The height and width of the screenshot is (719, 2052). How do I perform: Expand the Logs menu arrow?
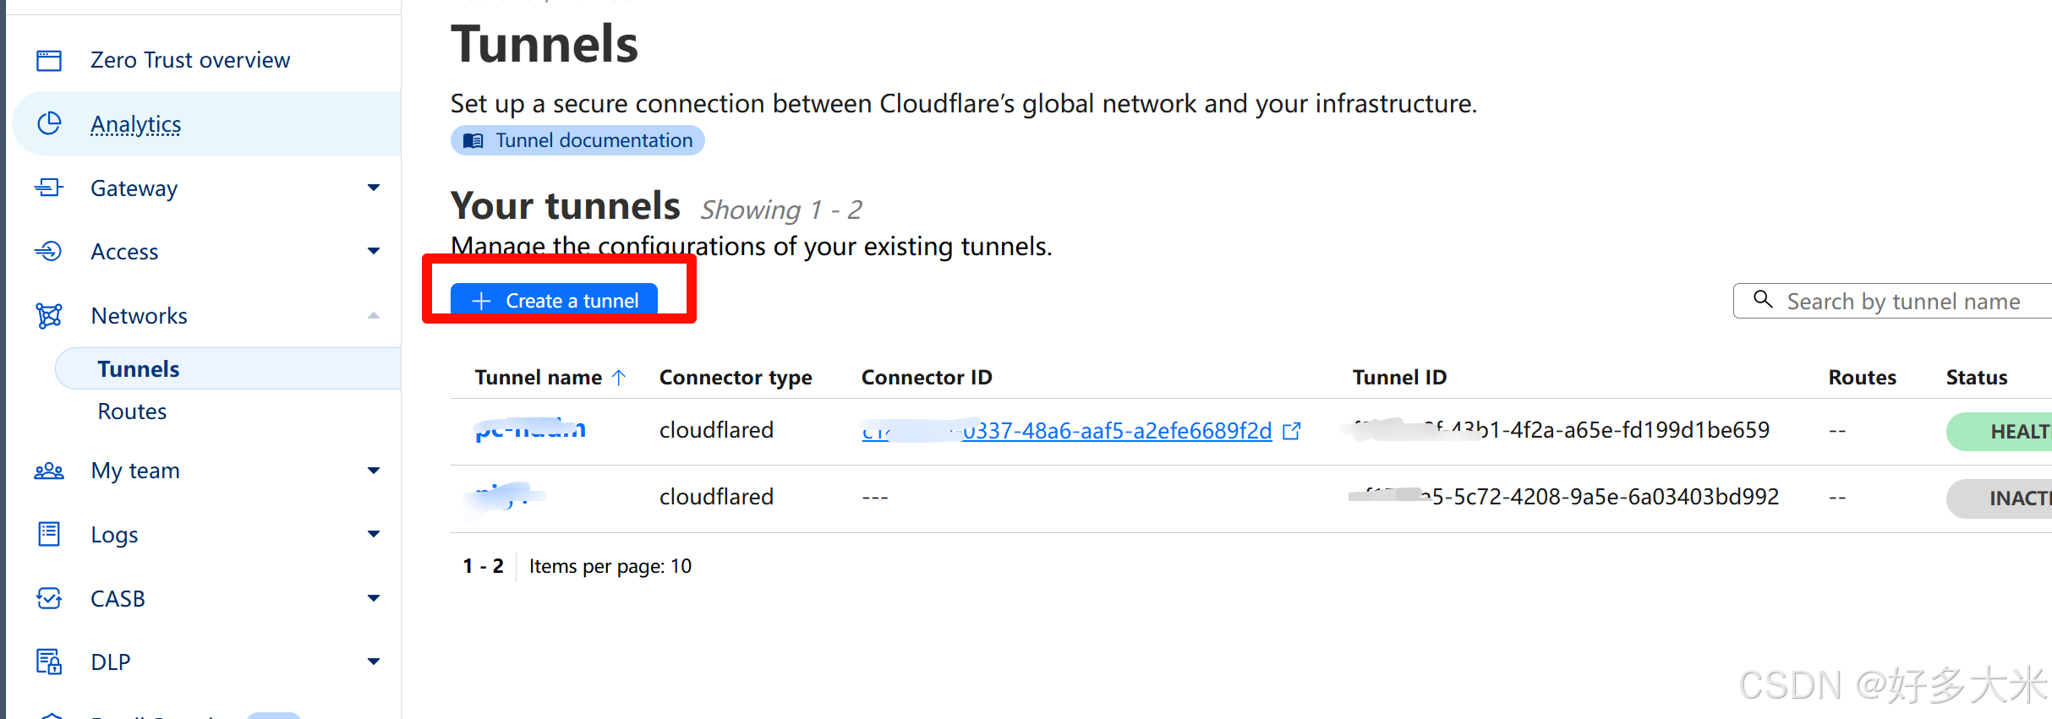click(374, 534)
